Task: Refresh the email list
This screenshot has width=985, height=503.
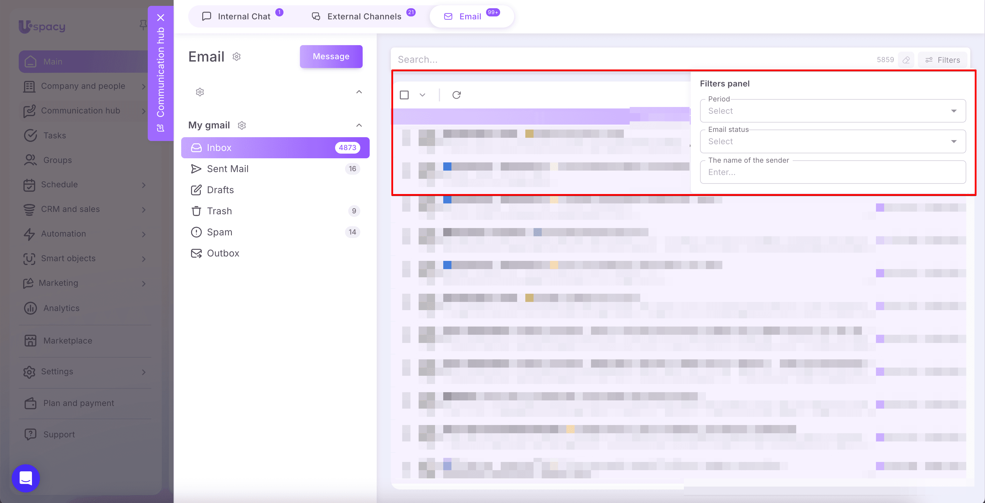Action: point(456,95)
